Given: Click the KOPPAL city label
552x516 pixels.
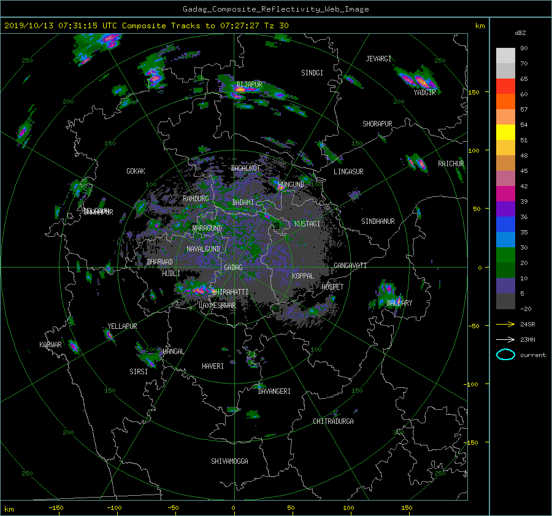Looking at the screenshot, I should pos(303,276).
